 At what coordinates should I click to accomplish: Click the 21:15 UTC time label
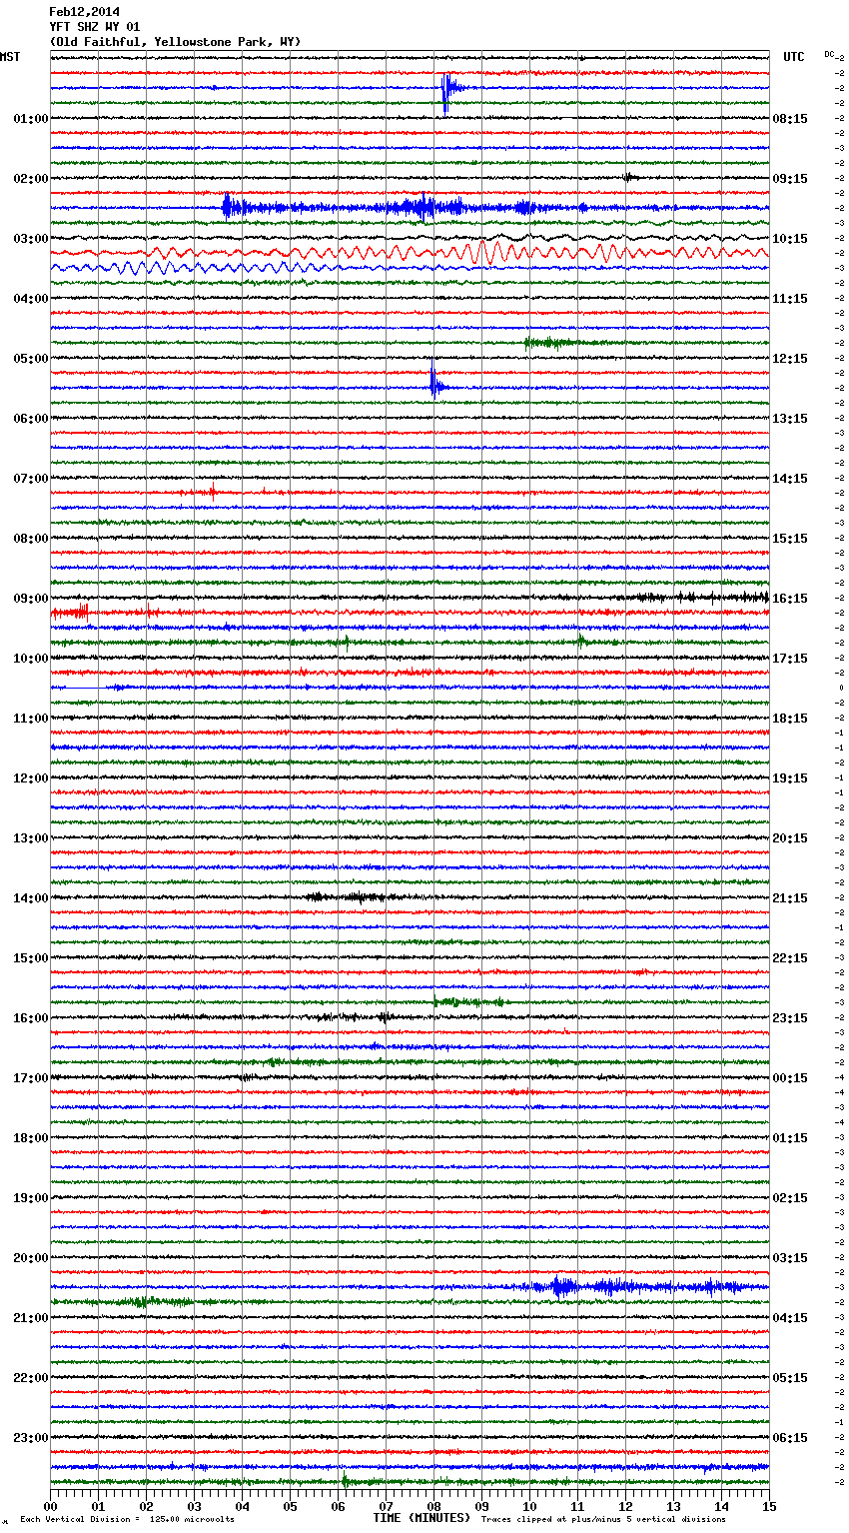pos(790,898)
